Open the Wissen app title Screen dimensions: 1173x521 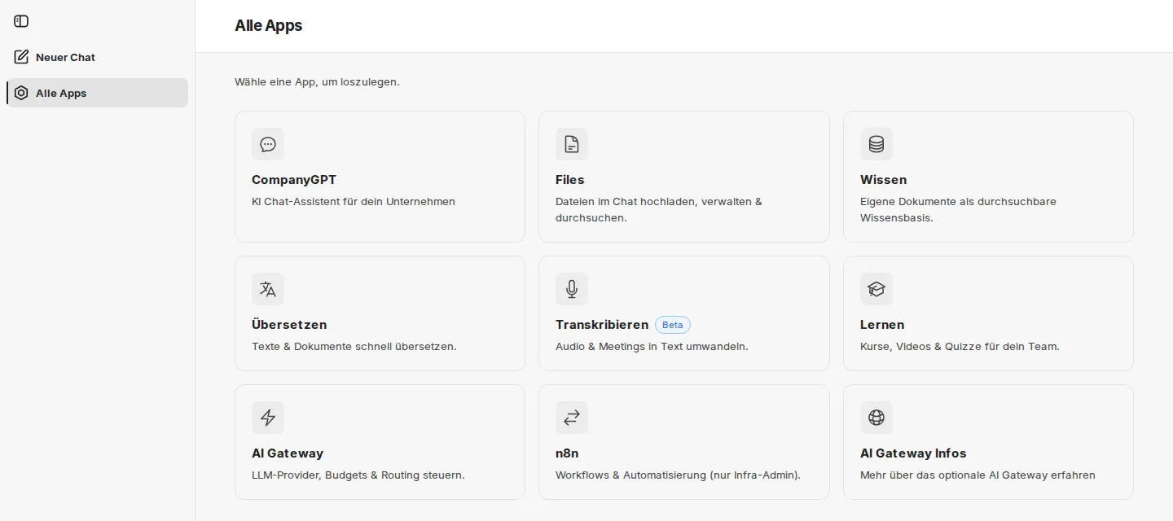[883, 180]
